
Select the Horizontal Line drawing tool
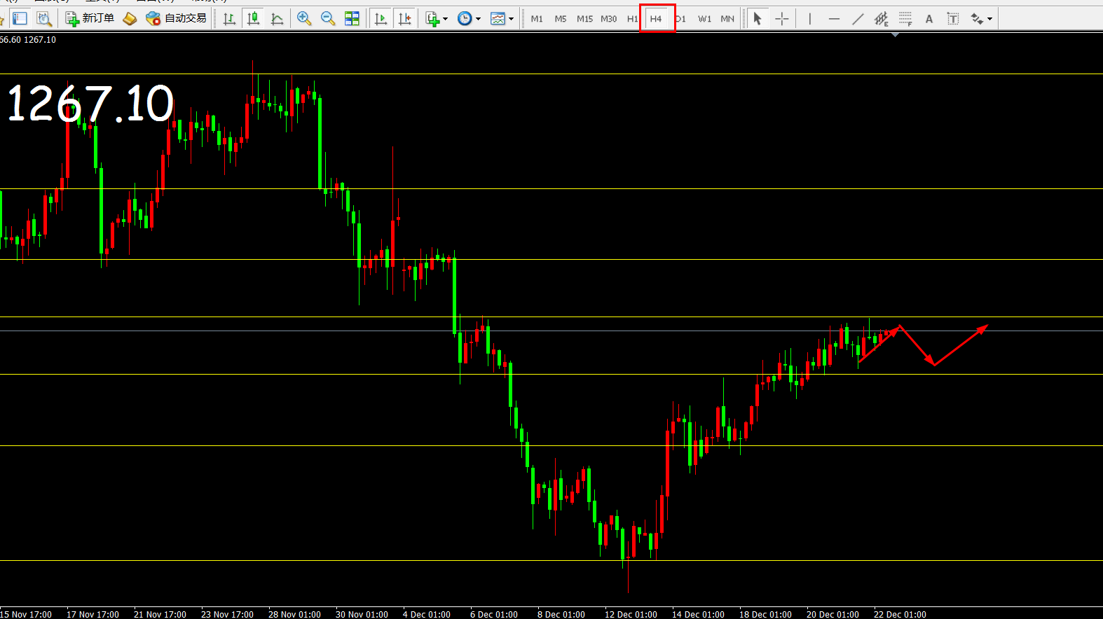834,19
